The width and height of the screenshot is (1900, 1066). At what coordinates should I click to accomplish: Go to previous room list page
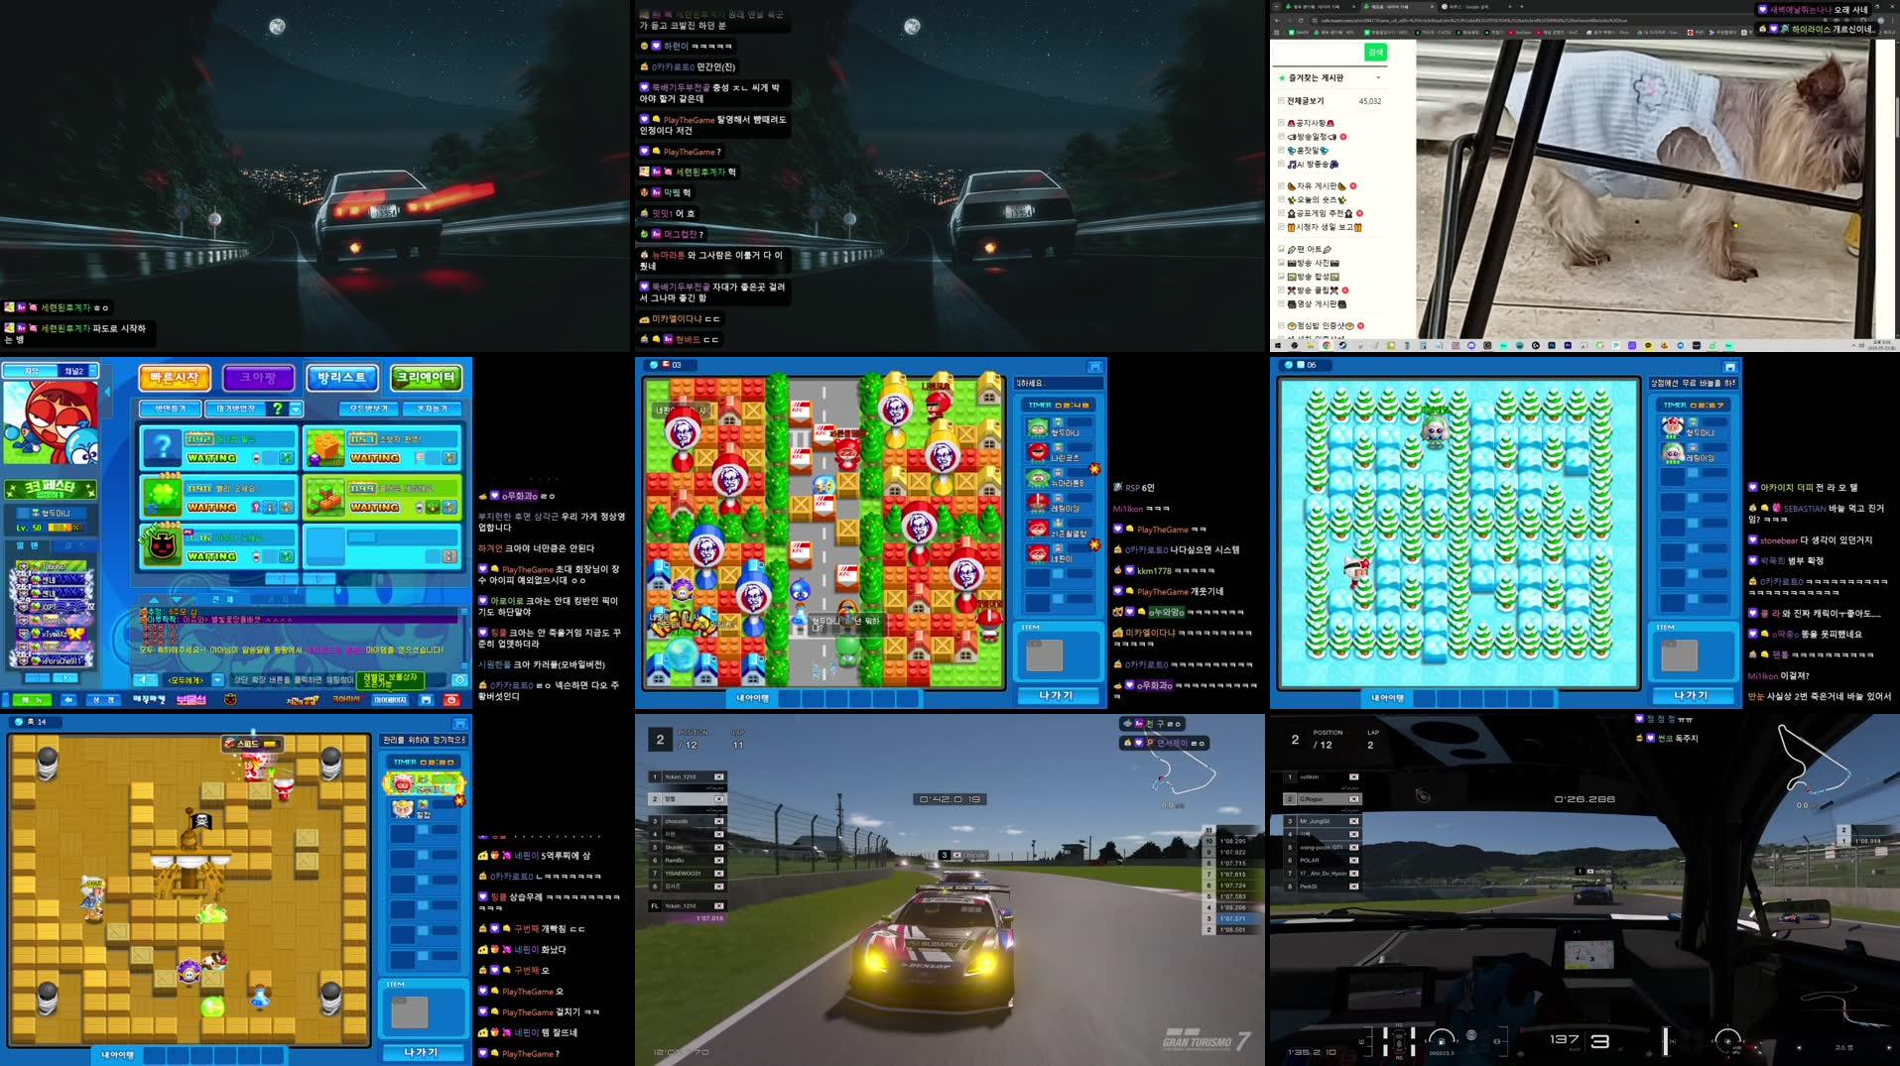[x=281, y=578]
